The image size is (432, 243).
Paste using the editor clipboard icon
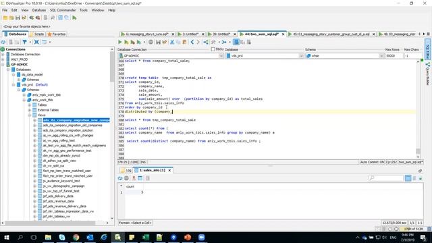coord(184,42)
